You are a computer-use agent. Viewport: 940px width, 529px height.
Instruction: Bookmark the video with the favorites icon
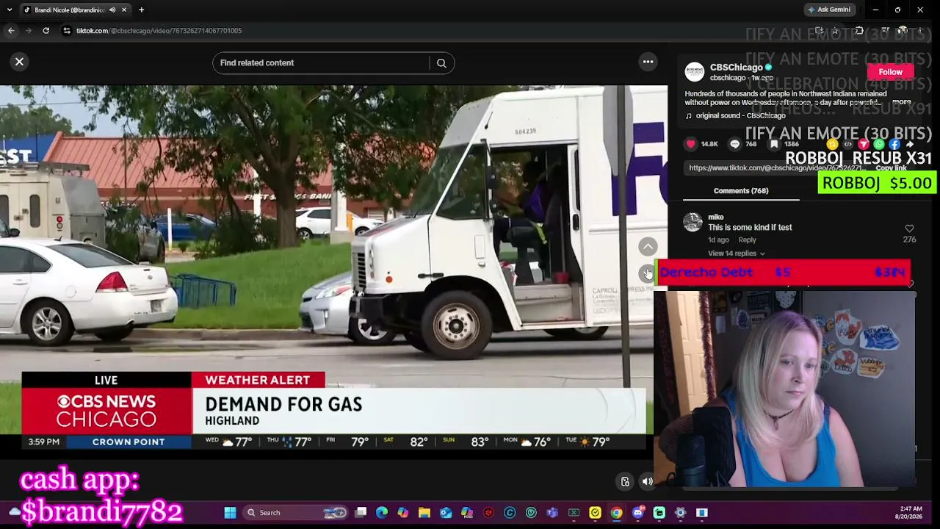(774, 144)
